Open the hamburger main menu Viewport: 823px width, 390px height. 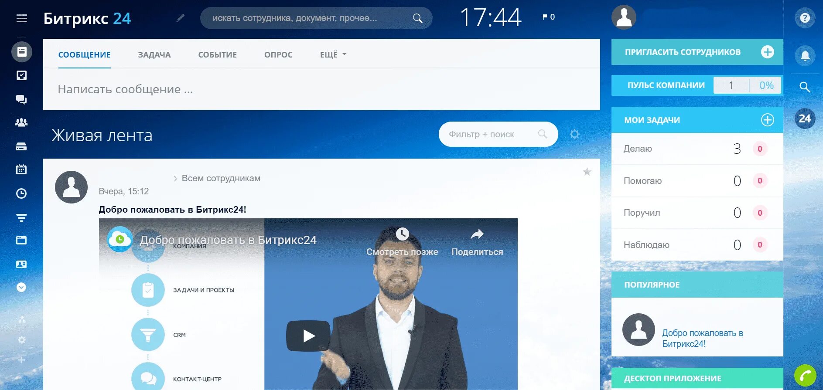coord(22,18)
